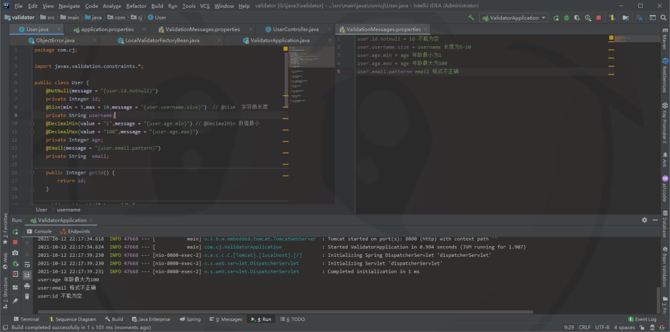Viewport: 670px width, 332px height.
Task: Open the Project Structure toolbar icon
Action: [x=626, y=17]
